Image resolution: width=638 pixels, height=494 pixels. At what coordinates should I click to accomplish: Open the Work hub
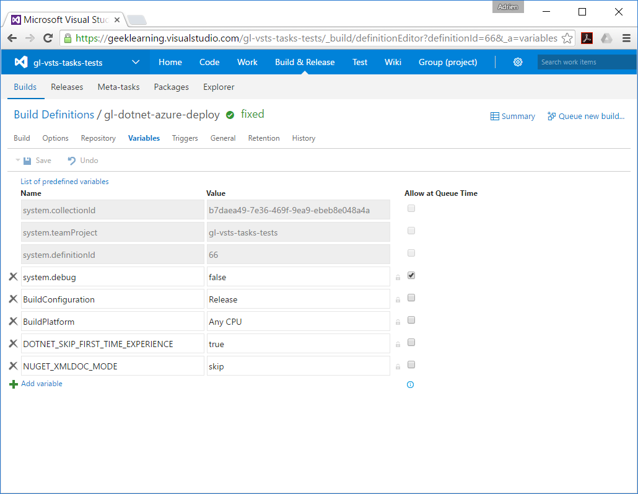tap(247, 62)
